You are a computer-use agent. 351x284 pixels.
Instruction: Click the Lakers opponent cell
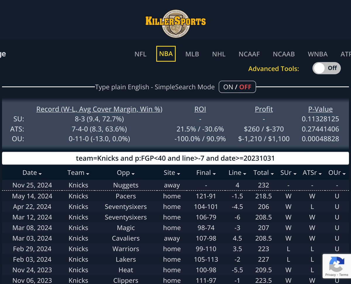(126, 259)
